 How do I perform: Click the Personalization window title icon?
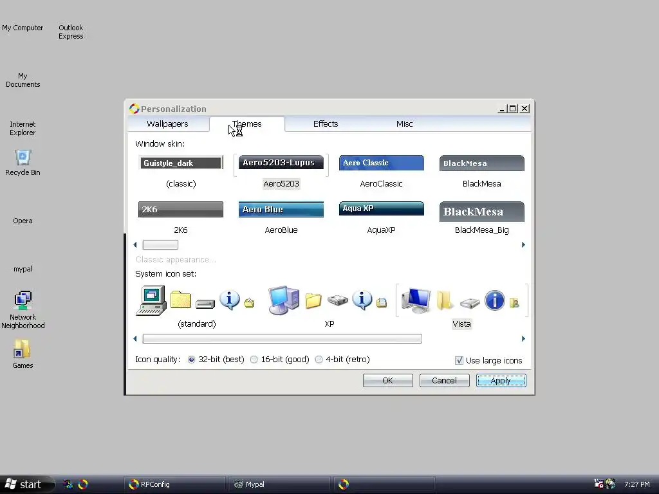click(x=134, y=109)
